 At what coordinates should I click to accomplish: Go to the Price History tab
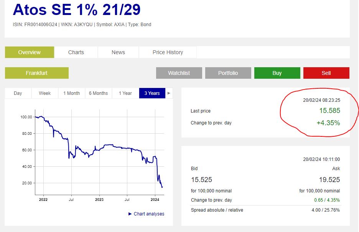click(168, 52)
